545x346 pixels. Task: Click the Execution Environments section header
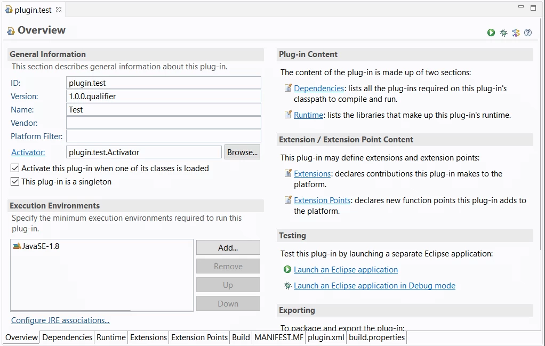[x=135, y=206]
